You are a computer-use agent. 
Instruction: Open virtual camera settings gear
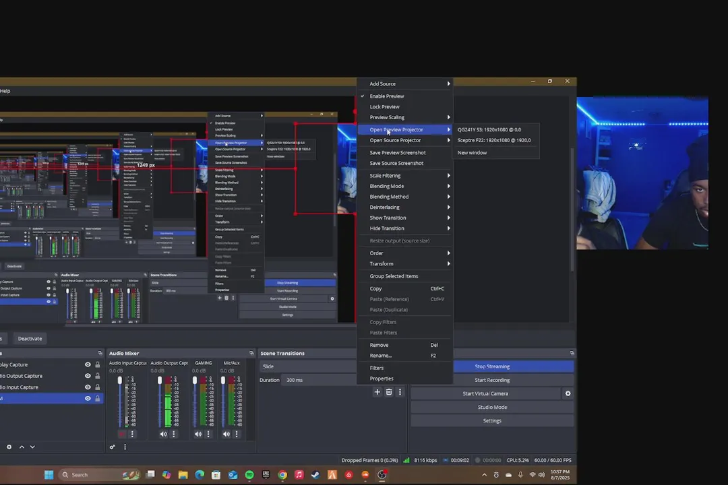click(568, 393)
